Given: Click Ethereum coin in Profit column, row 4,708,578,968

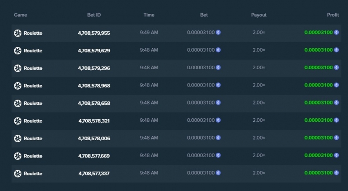Looking at the screenshot, I should [336, 85].
